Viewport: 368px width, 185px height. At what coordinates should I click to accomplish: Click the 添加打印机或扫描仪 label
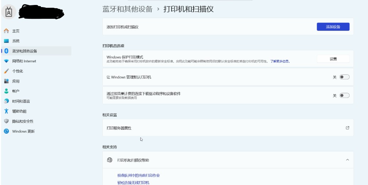coord(123,27)
